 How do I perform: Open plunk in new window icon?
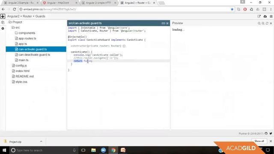[259, 16]
